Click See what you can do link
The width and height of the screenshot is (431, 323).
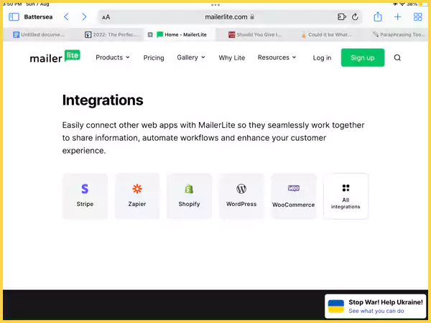point(376,311)
